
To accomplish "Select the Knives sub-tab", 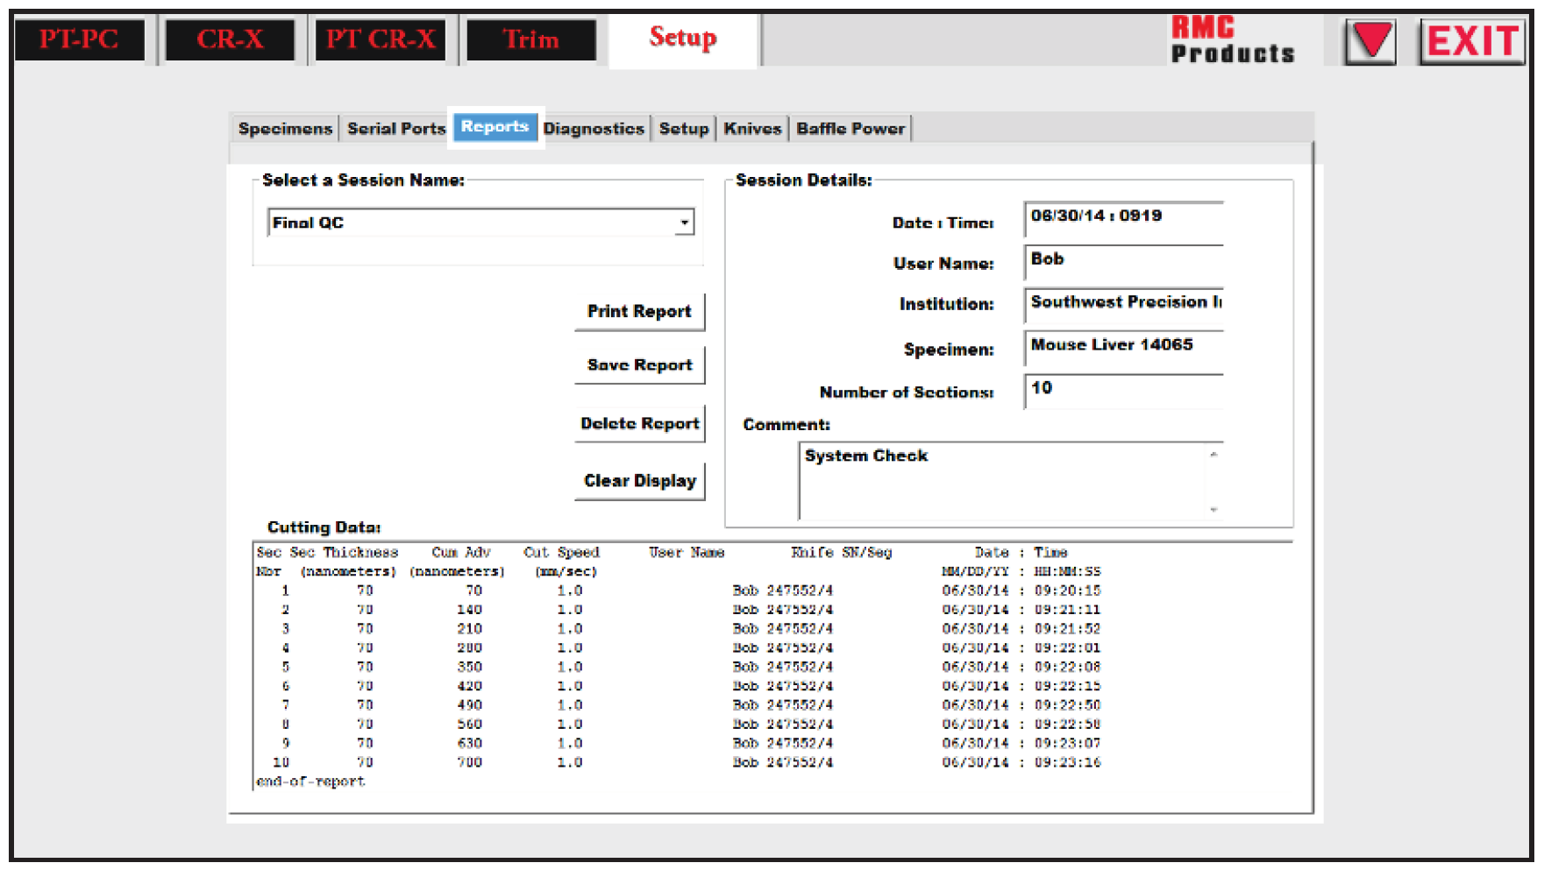I will tap(752, 129).
